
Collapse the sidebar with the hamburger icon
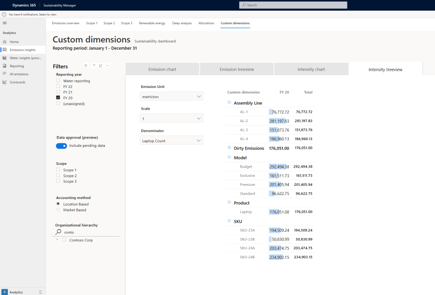(x=5, y=23)
